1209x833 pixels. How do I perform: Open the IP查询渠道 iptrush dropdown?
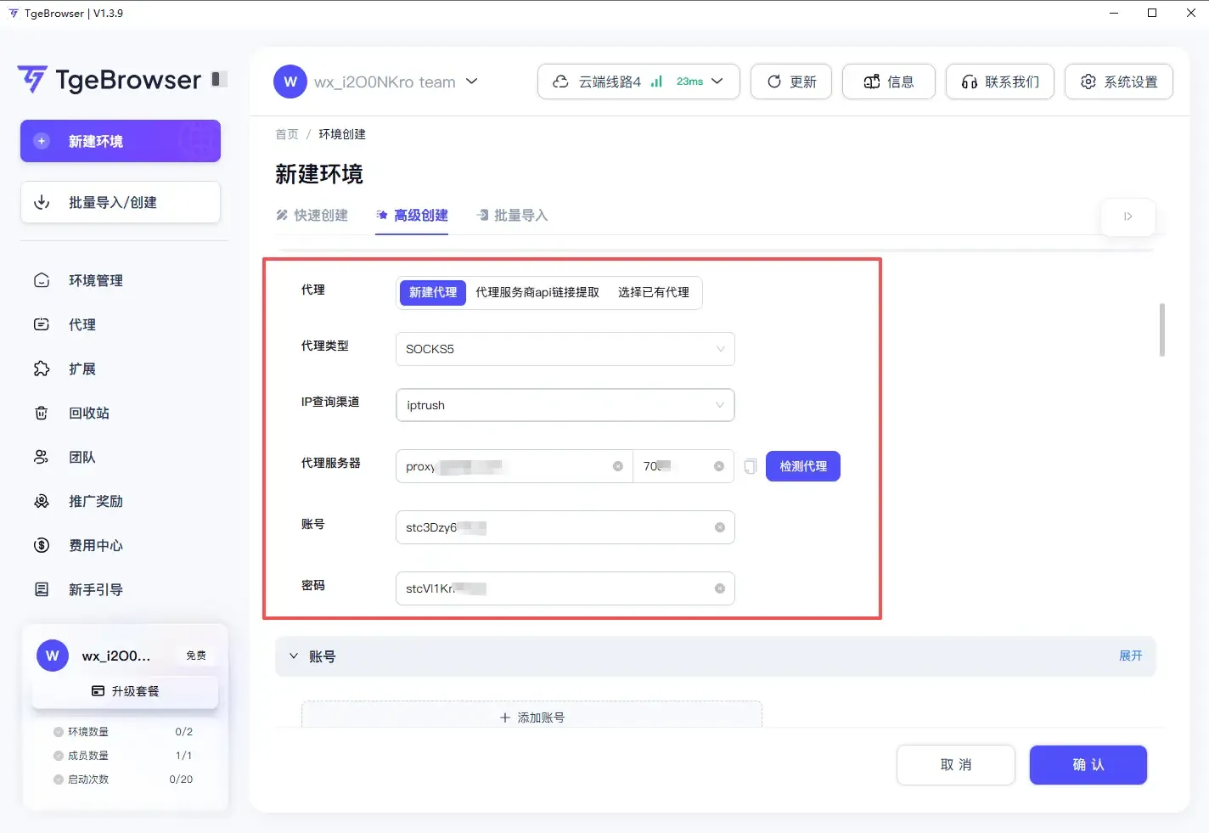click(565, 405)
